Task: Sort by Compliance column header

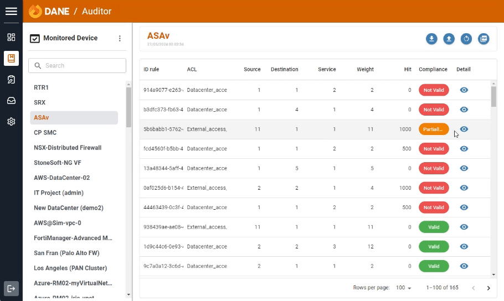Action: tap(433, 69)
